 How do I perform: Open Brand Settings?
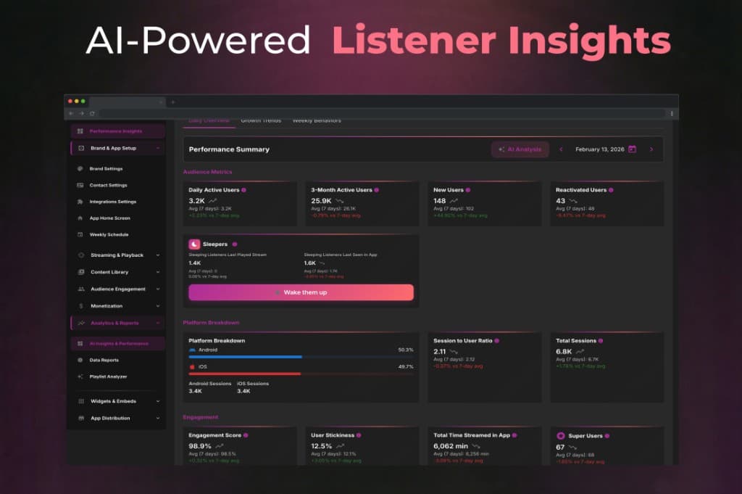(x=106, y=168)
